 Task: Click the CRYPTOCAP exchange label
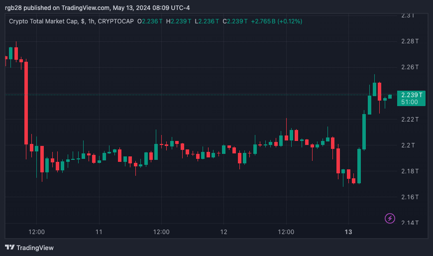[x=116, y=21]
